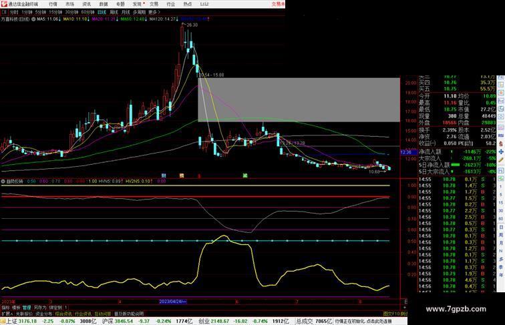Click the 上证 index value 3176.18
The height and width of the screenshot is (325, 505).
[x=27, y=321]
